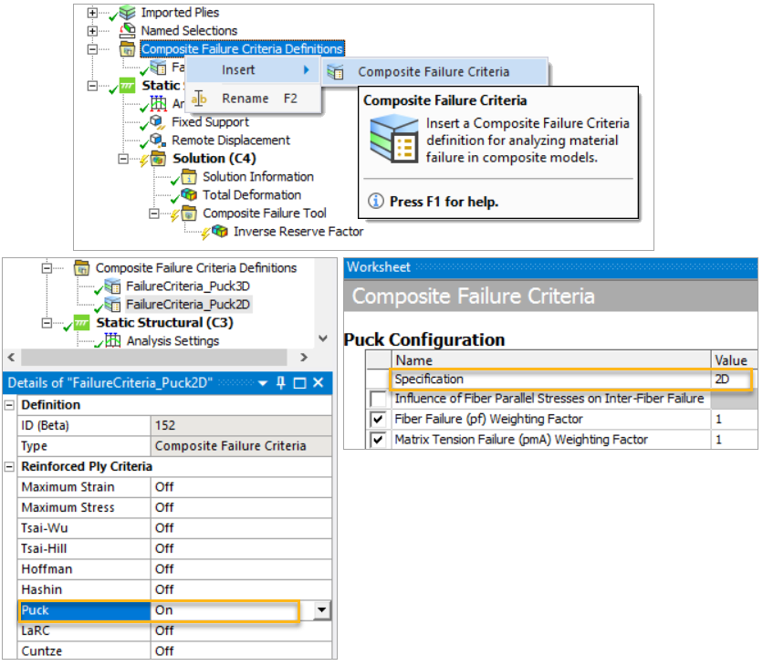Click the Inverse Reserve Factor result icon

tap(219, 231)
